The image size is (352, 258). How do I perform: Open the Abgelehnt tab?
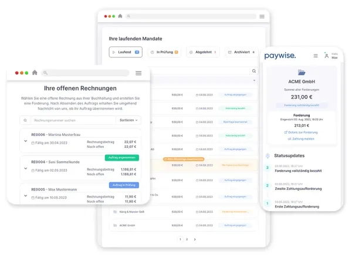(x=203, y=52)
